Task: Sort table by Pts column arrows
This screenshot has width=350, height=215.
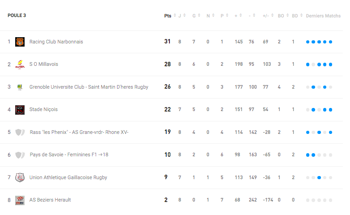Action: pyautogui.click(x=175, y=15)
